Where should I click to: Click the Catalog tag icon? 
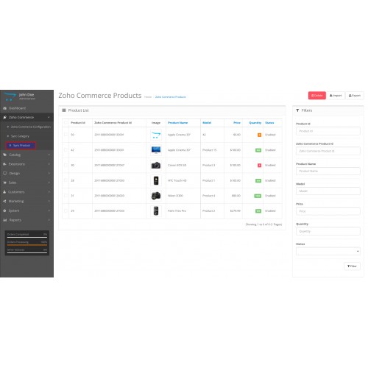pyautogui.click(x=4, y=155)
